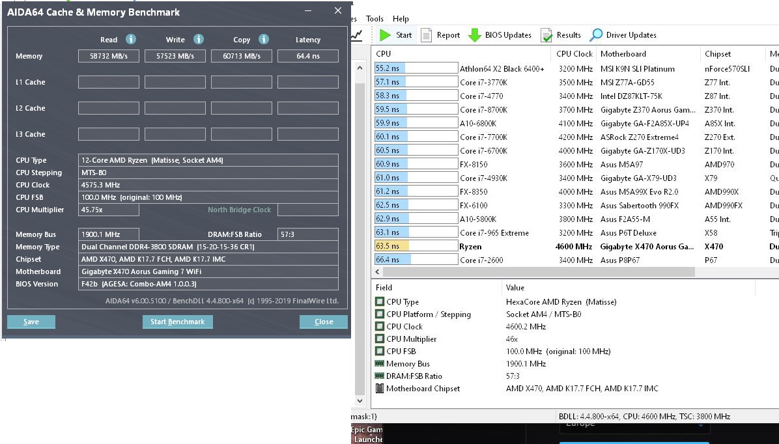Click the Memory Write 57523 MB/s field
779x444 pixels.
point(175,56)
